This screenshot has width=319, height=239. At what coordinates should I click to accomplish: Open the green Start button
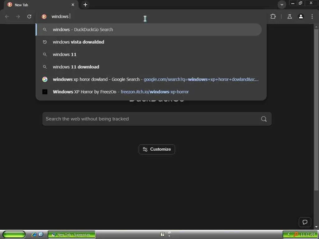[x=14, y=235]
